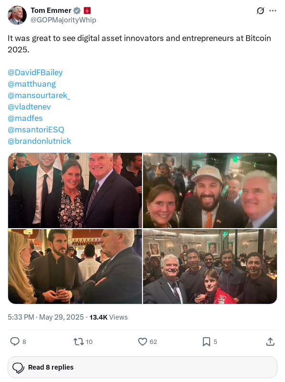Open the @GOPMajorityWhip handle
The image size is (285, 382).
pyautogui.click(x=63, y=20)
